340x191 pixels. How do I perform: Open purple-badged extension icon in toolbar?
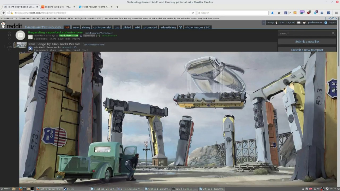pos(302,12)
